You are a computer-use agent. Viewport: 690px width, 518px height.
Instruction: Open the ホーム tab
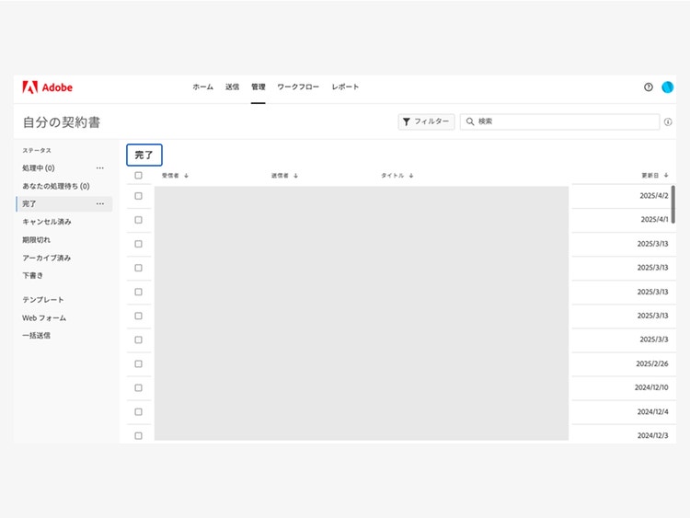203,87
